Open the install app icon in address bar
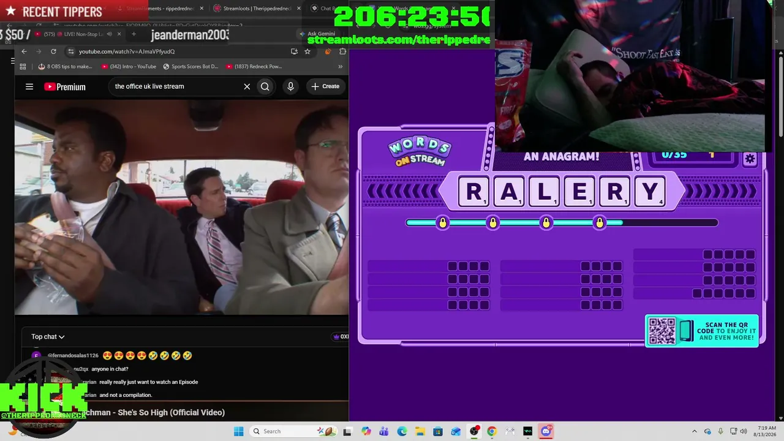This screenshot has width=784, height=441. pos(294,51)
